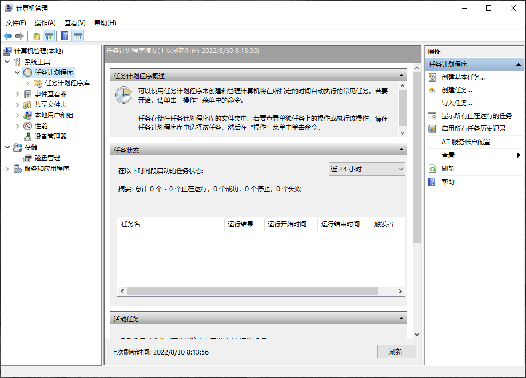Image resolution: width=526 pixels, height=378 pixels.
Task: Open the 查看(V) menu
Action: coord(75,23)
